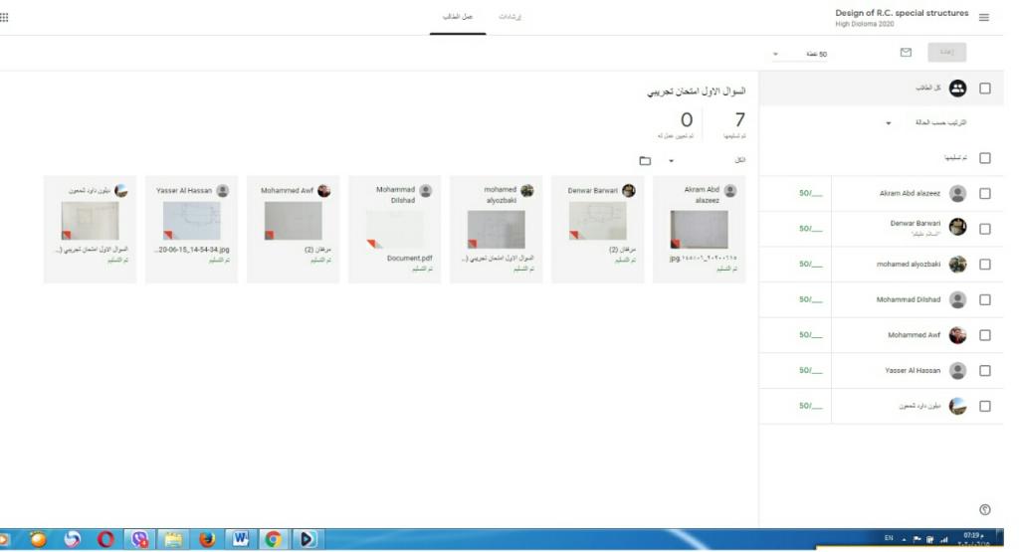Select Mohammed Awf's checkbox
The image size is (1019, 552).
click(984, 335)
